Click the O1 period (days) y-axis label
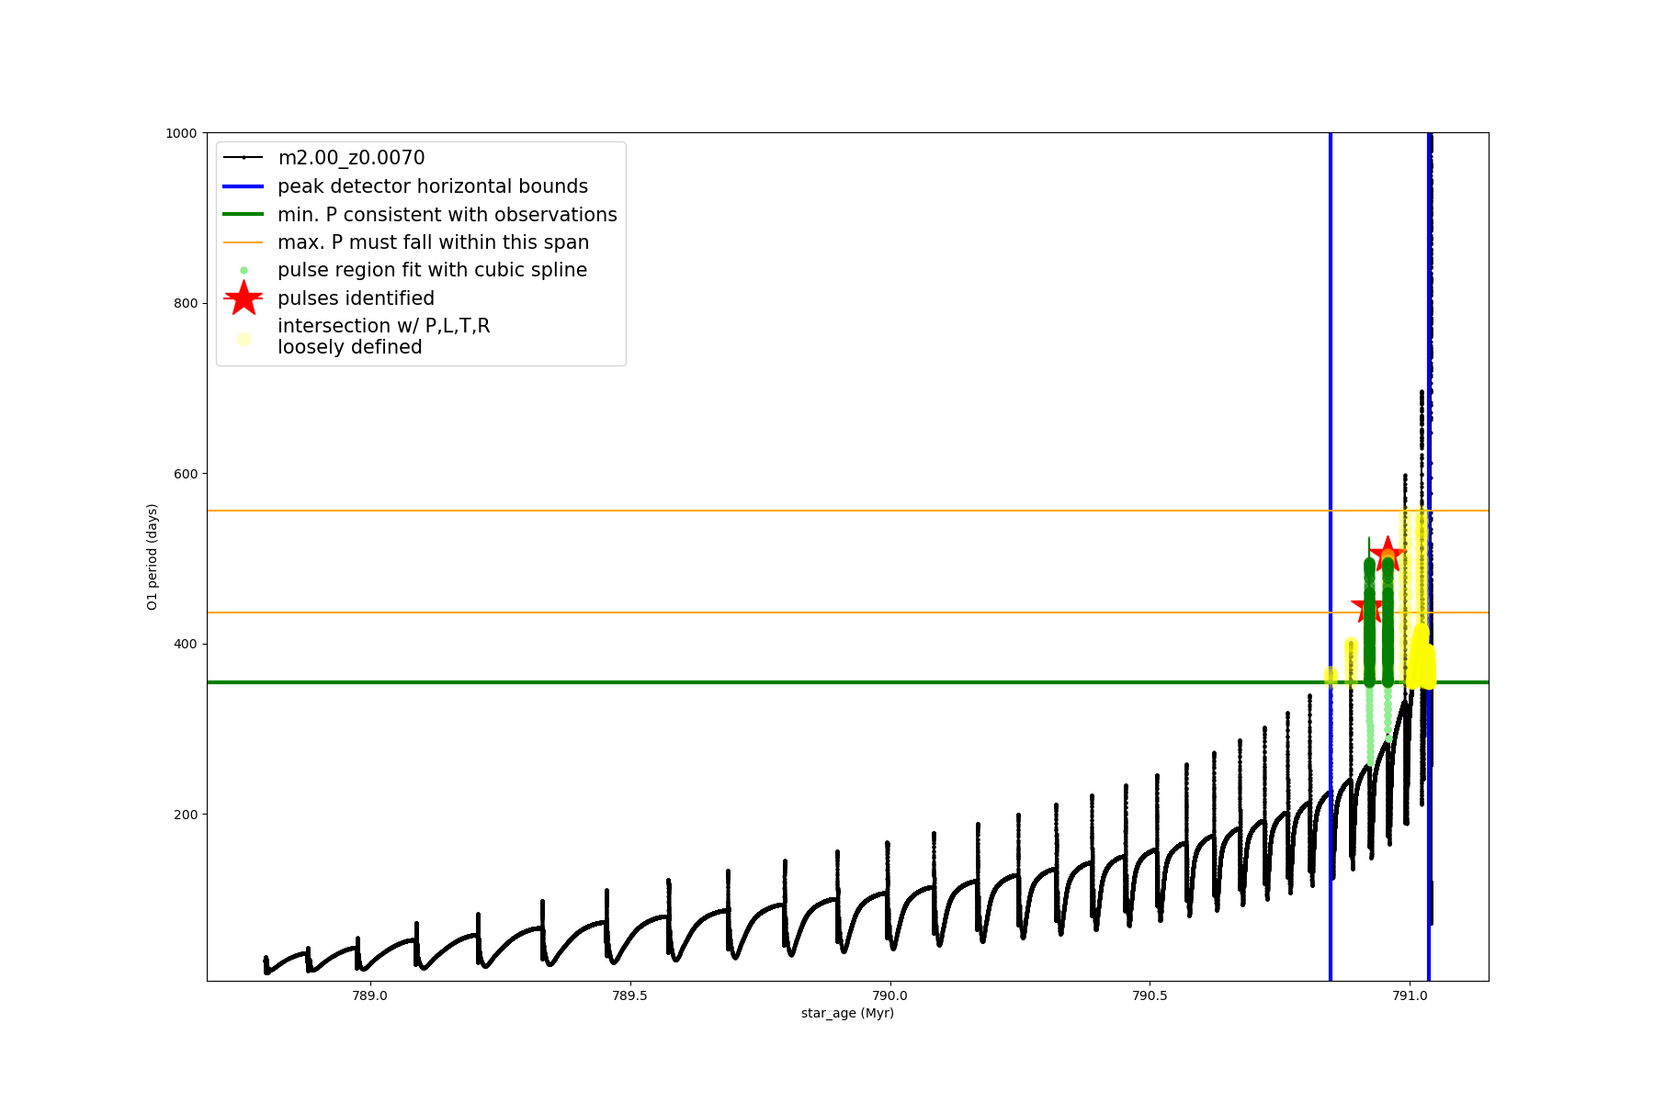This screenshot has width=1654, height=1102. click(153, 557)
